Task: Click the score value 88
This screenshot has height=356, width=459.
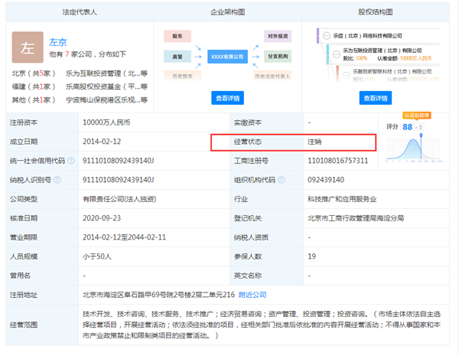Action: pos(407,127)
